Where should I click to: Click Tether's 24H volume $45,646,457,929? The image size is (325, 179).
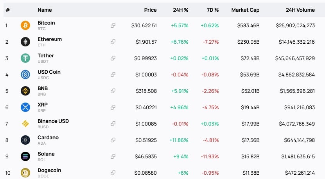coord(295,58)
